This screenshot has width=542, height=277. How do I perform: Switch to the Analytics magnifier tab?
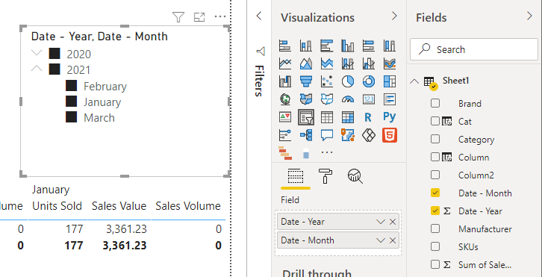(355, 176)
